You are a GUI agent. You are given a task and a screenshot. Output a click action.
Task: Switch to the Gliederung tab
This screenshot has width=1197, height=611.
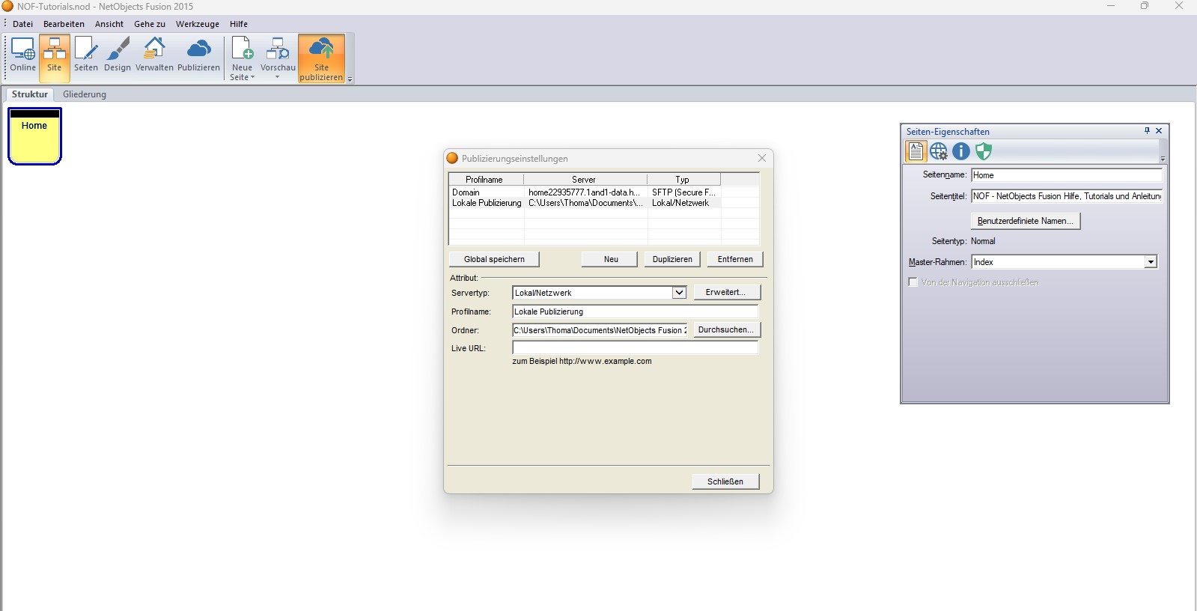coord(85,94)
